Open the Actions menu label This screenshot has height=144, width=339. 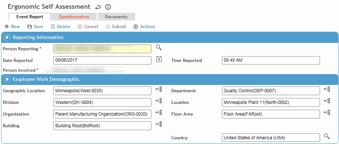click(148, 27)
